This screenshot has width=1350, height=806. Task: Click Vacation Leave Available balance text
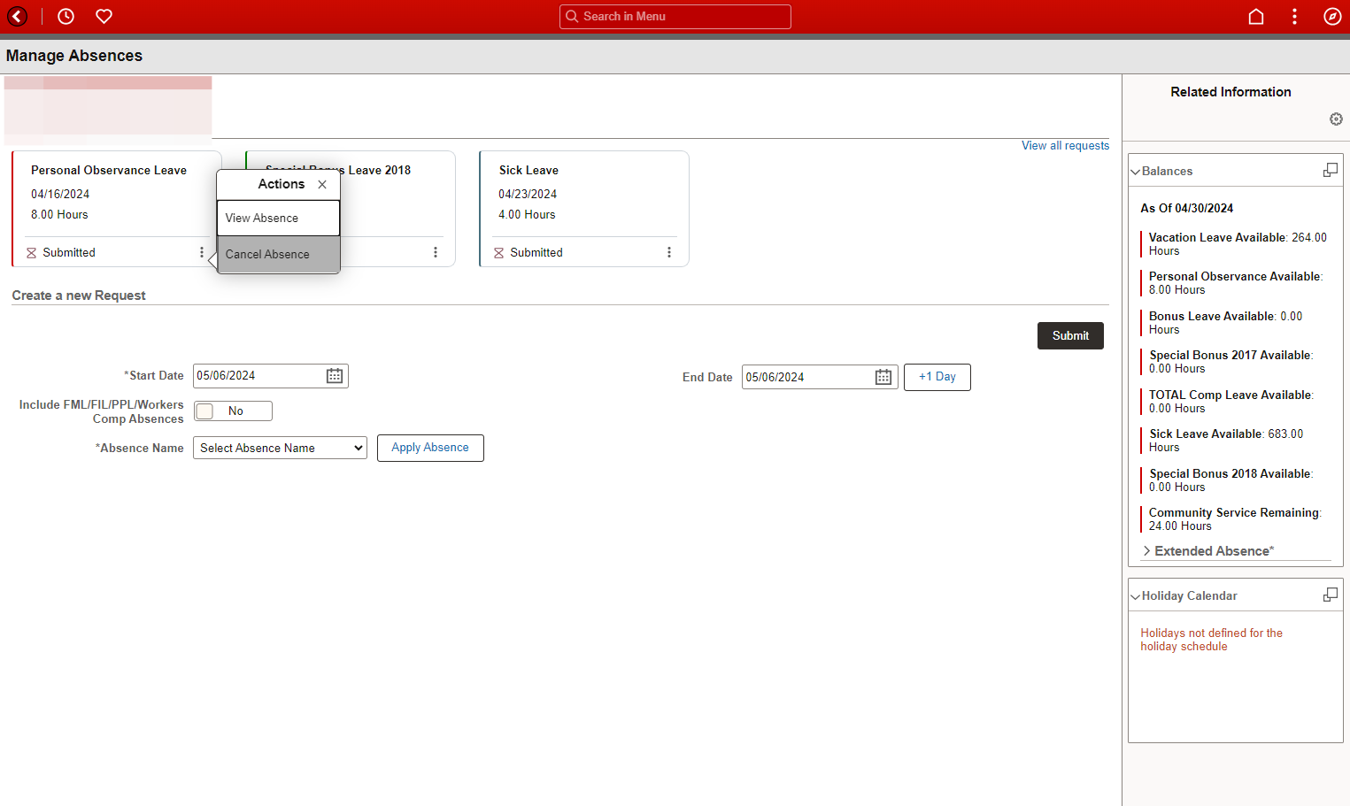coord(1238,244)
